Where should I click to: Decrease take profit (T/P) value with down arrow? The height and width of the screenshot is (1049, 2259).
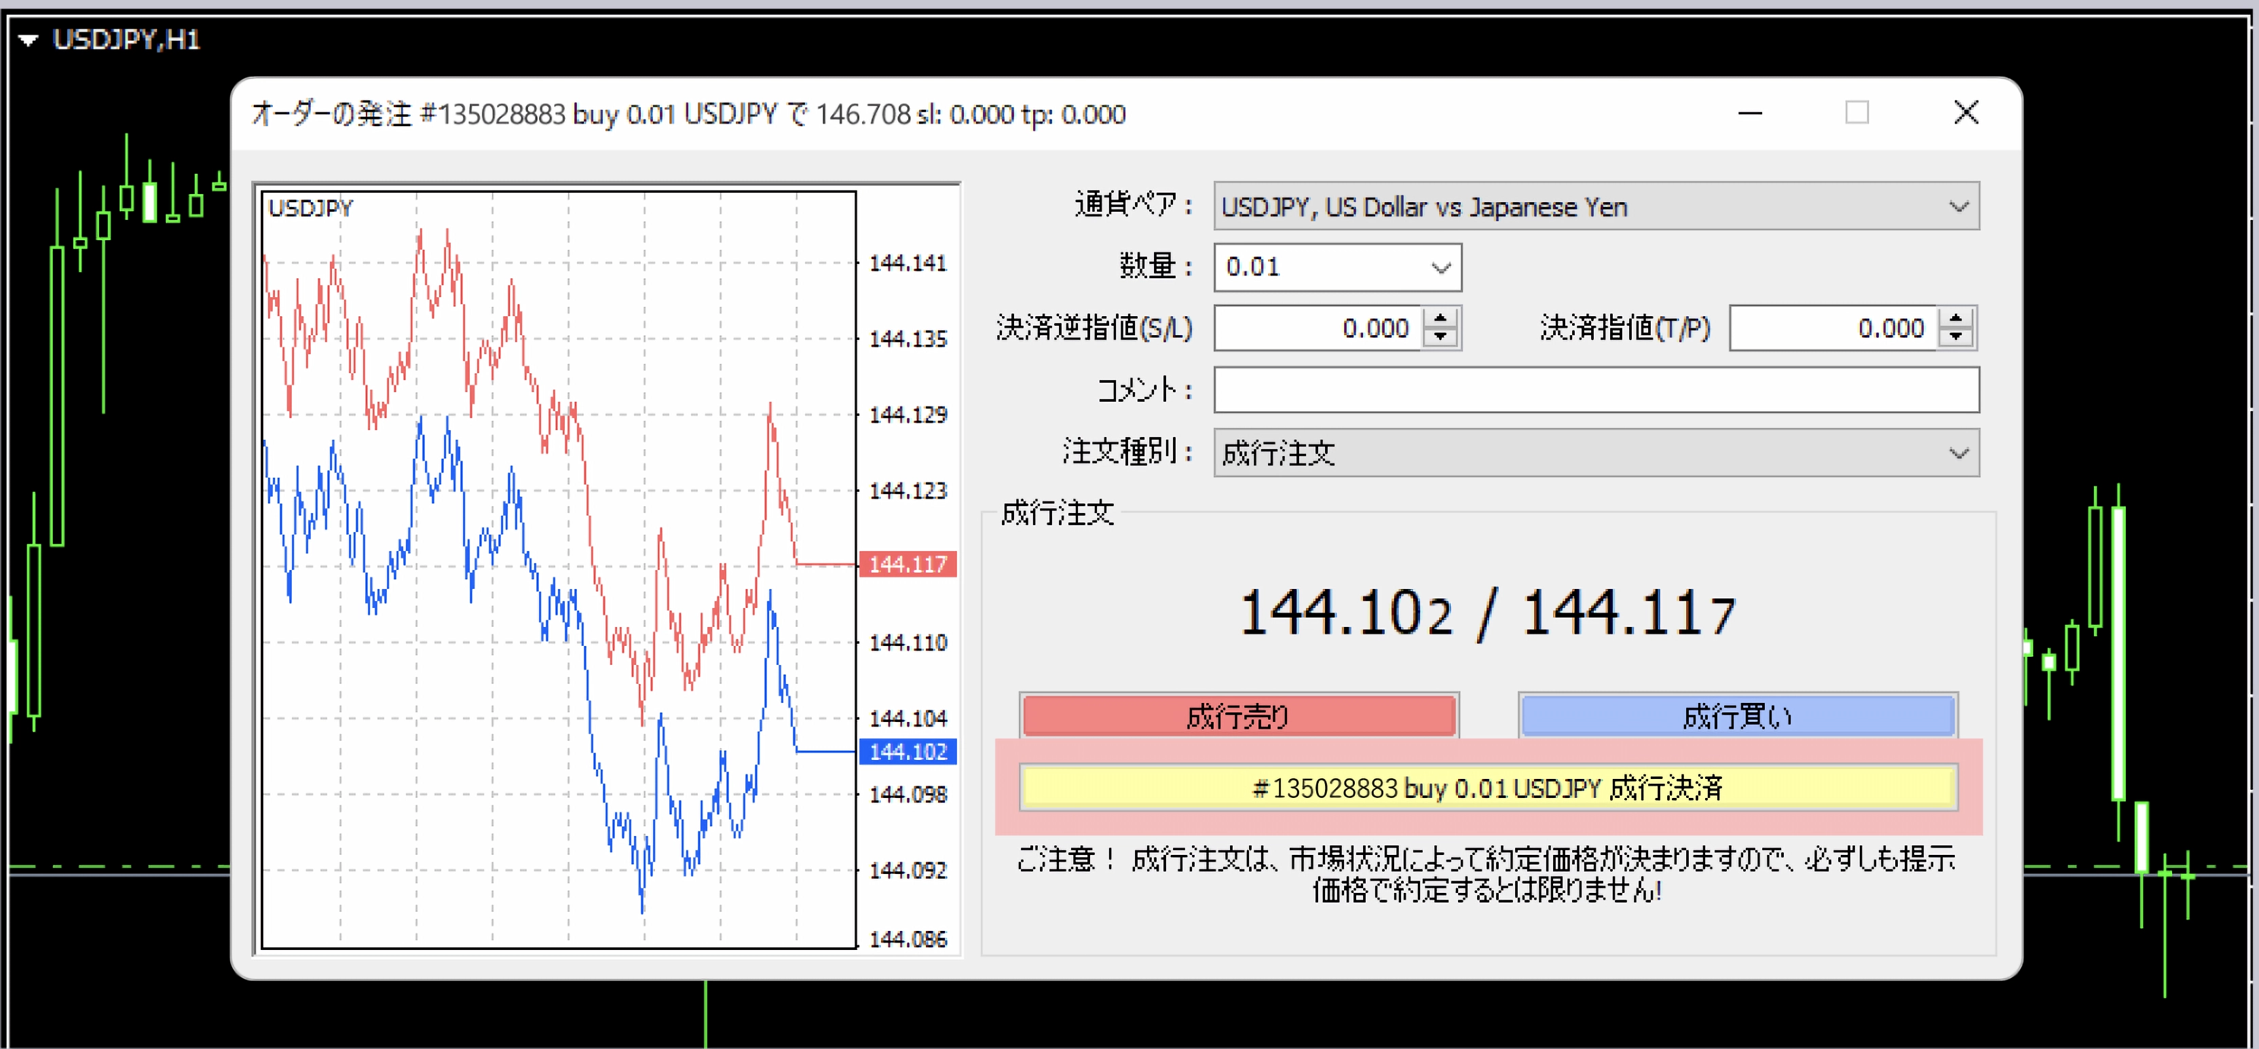pos(1956,337)
